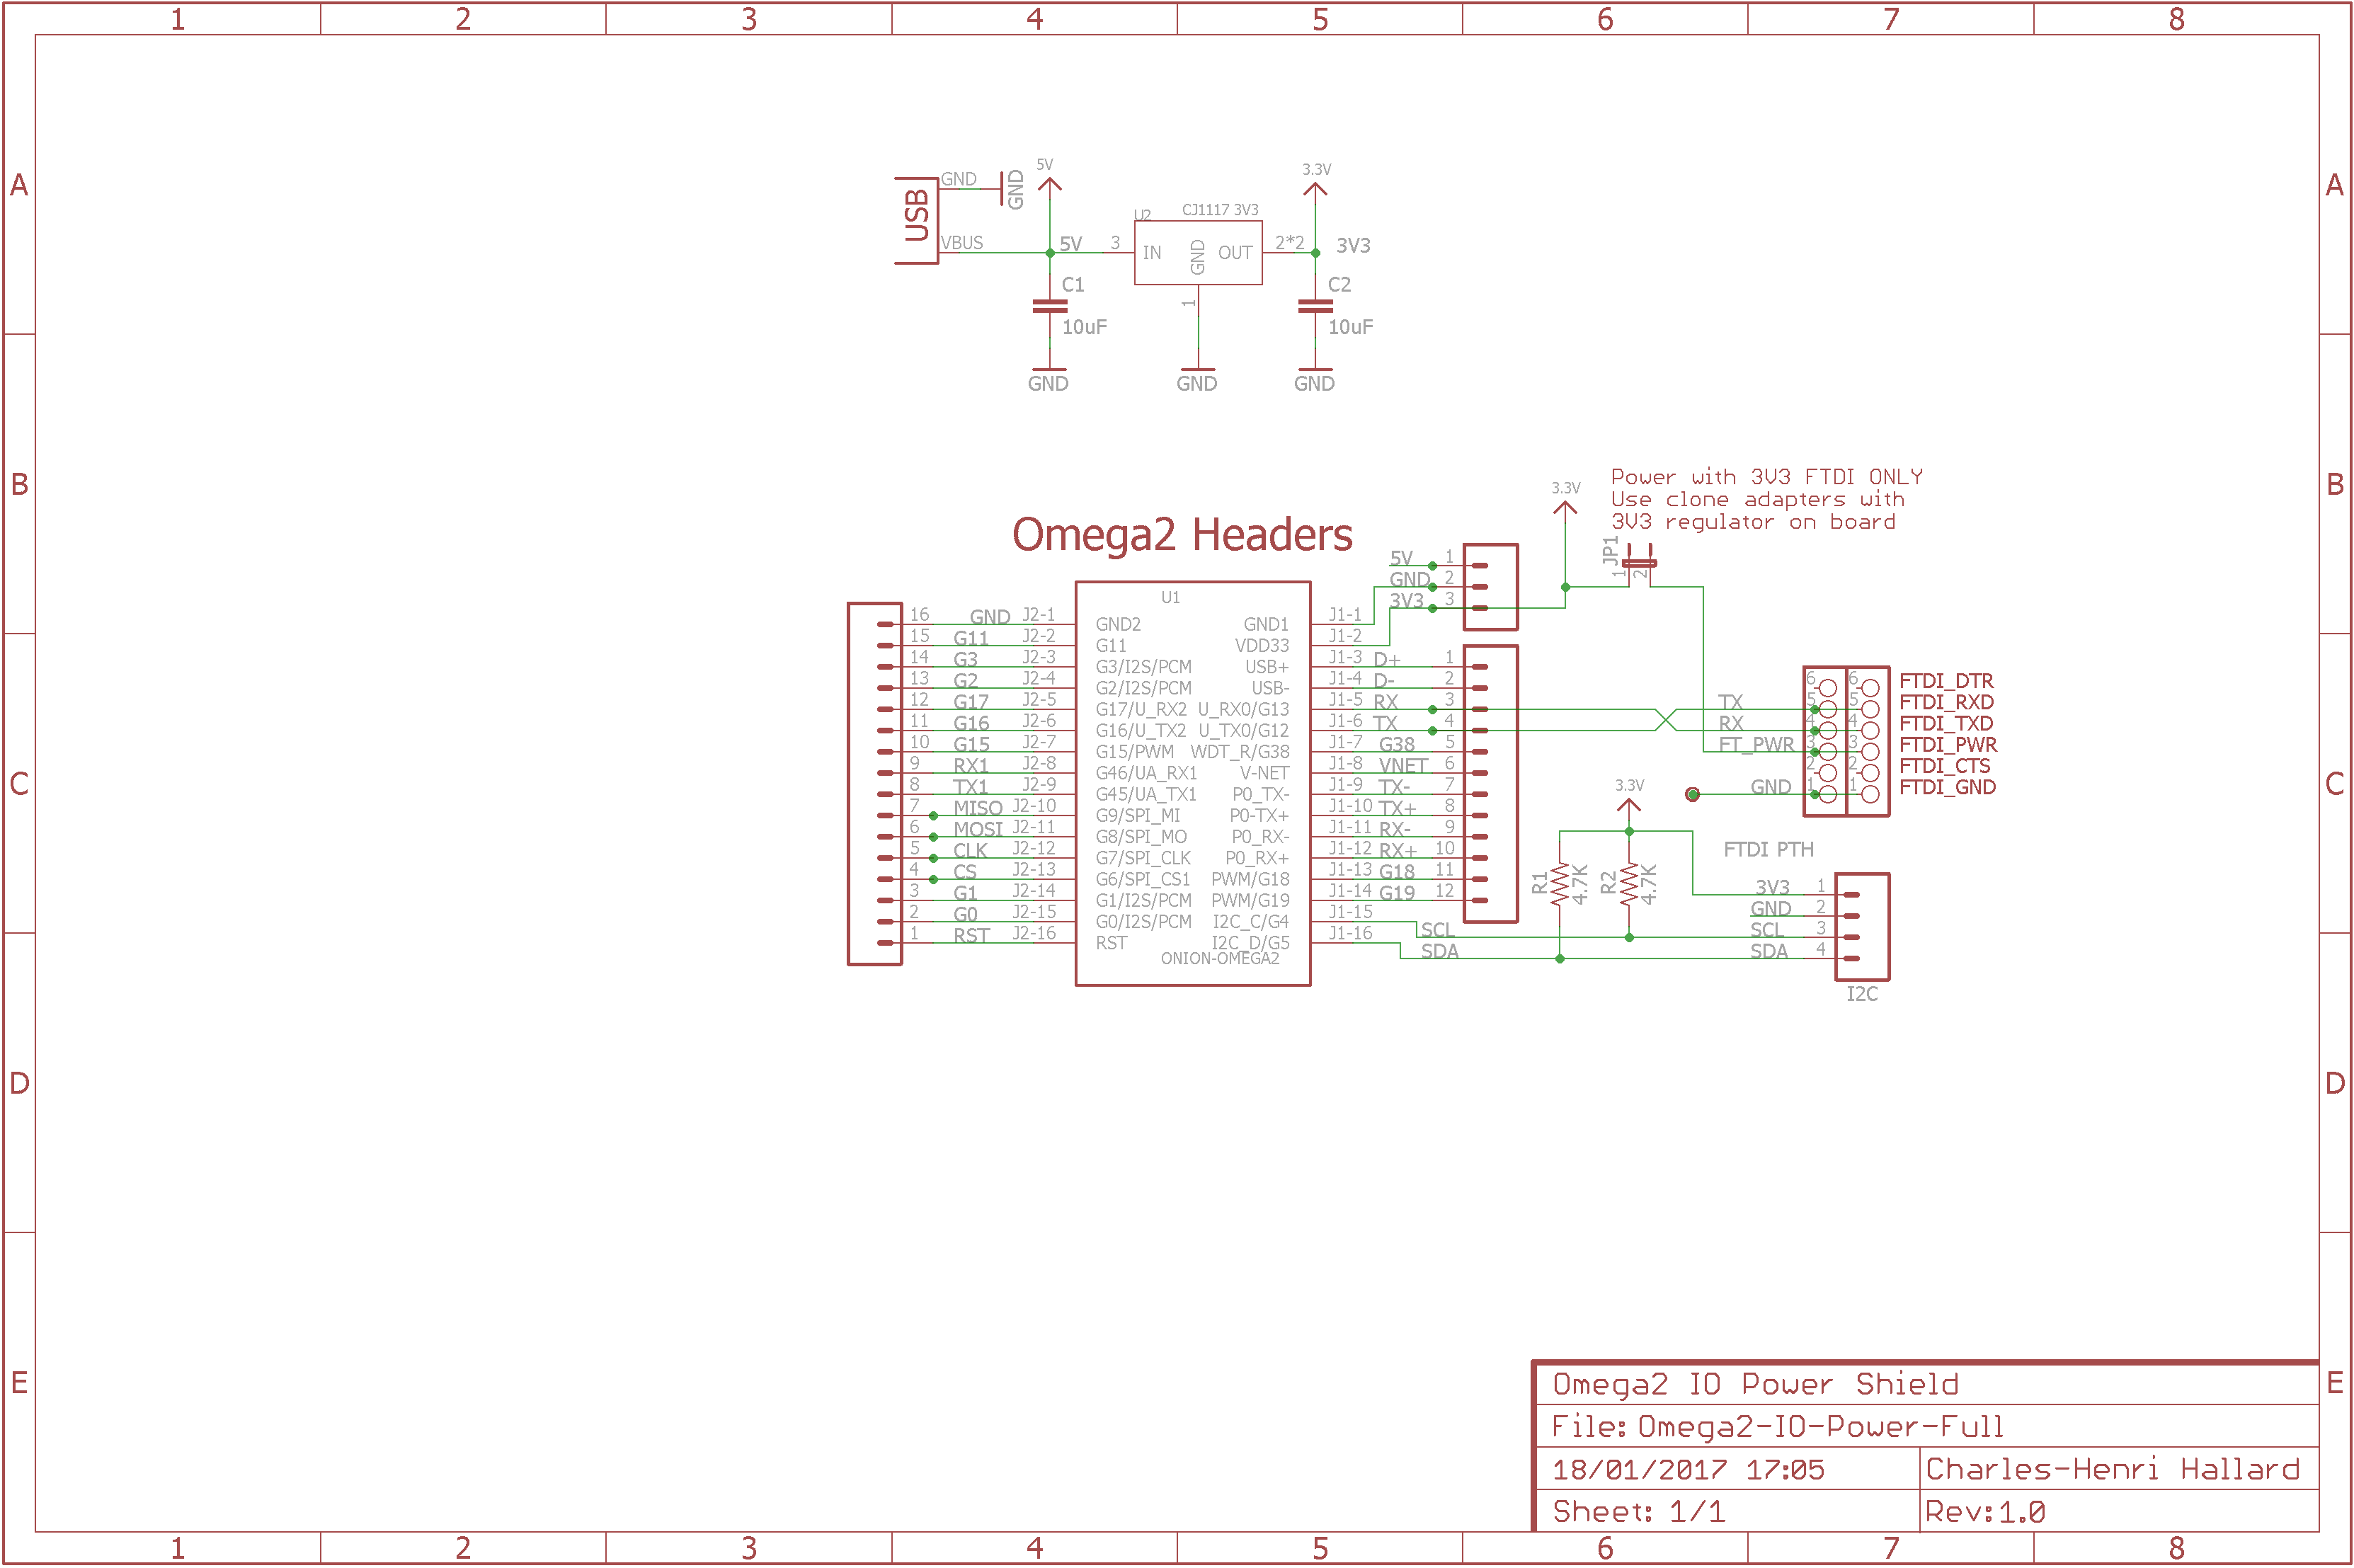Click the FTDI_DTR pin label
2354x1568 pixels.
1945,681
